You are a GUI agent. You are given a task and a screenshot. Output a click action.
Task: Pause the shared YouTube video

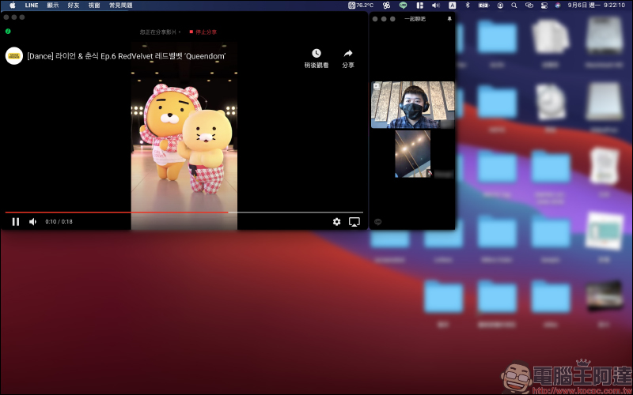[16, 222]
